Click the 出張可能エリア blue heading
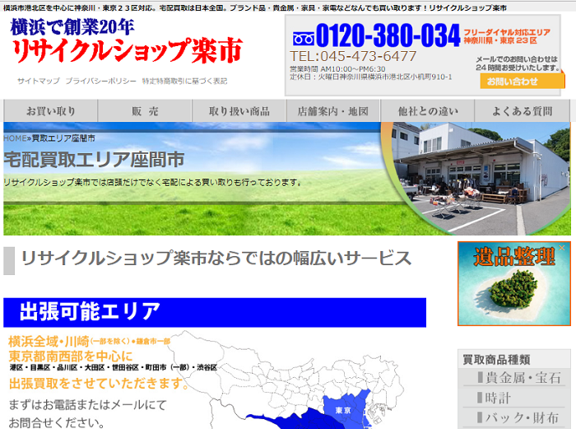The height and width of the screenshot is (429, 576). tap(215, 312)
